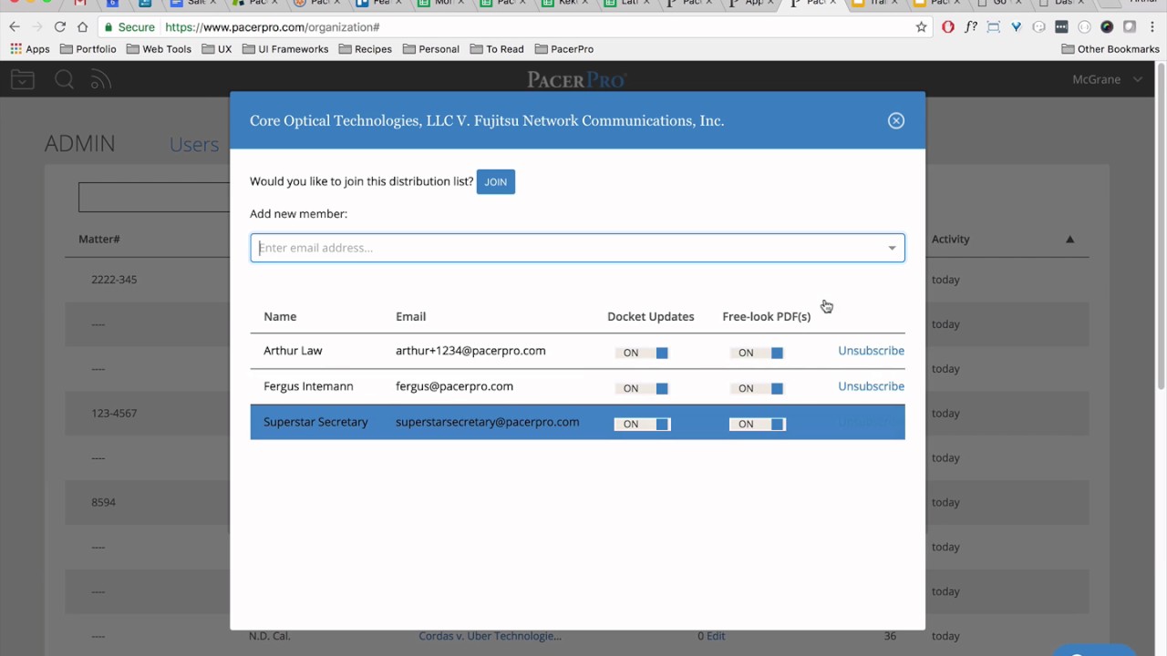1167x656 pixels.
Task: Click the 0 Edit link
Action: point(711,636)
